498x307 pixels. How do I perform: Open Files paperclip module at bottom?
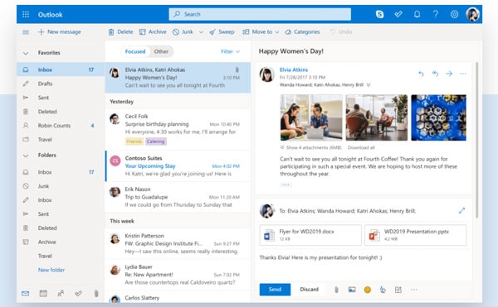tap(96, 294)
